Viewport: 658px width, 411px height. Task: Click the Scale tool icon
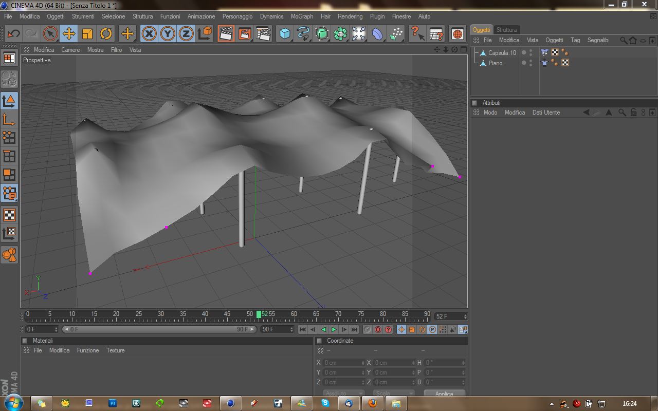[87, 34]
